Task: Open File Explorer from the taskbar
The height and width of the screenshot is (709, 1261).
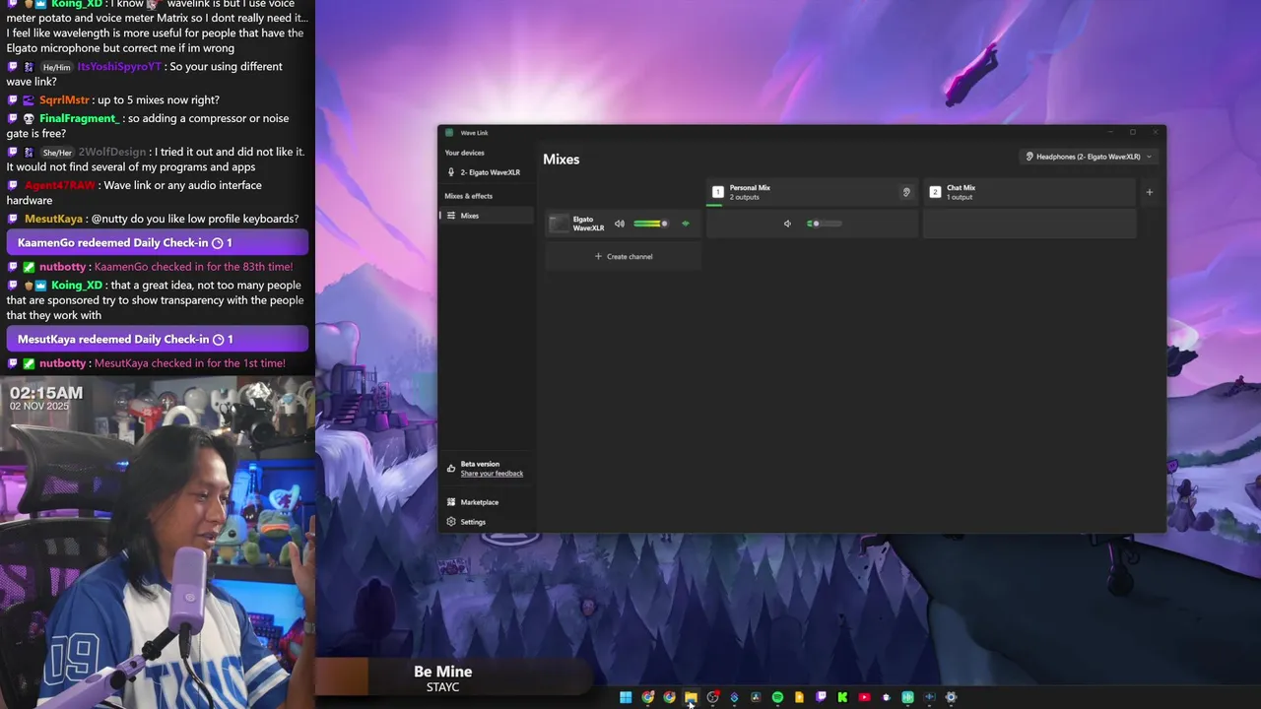Action: pos(691,697)
